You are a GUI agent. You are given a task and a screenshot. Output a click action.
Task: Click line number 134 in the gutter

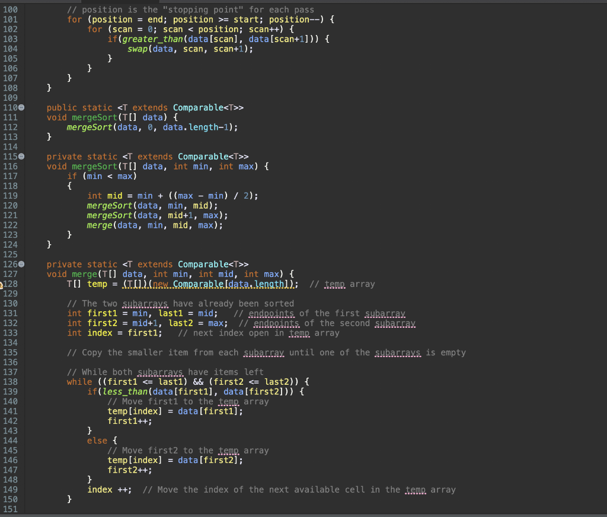coord(11,343)
